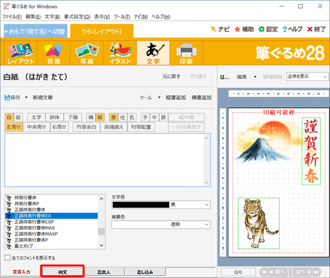This screenshot has width=330, height=278.
Task: Click the 補助 star icon
Action: pyautogui.click(x=237, y=29)
